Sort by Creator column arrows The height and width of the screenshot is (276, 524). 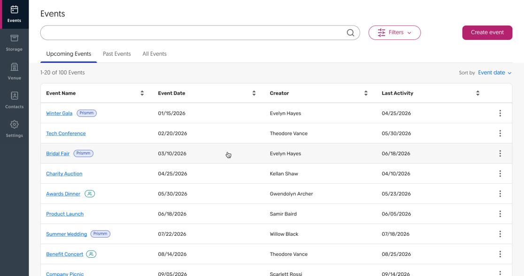pyautogui.click(x=366, y=93)
